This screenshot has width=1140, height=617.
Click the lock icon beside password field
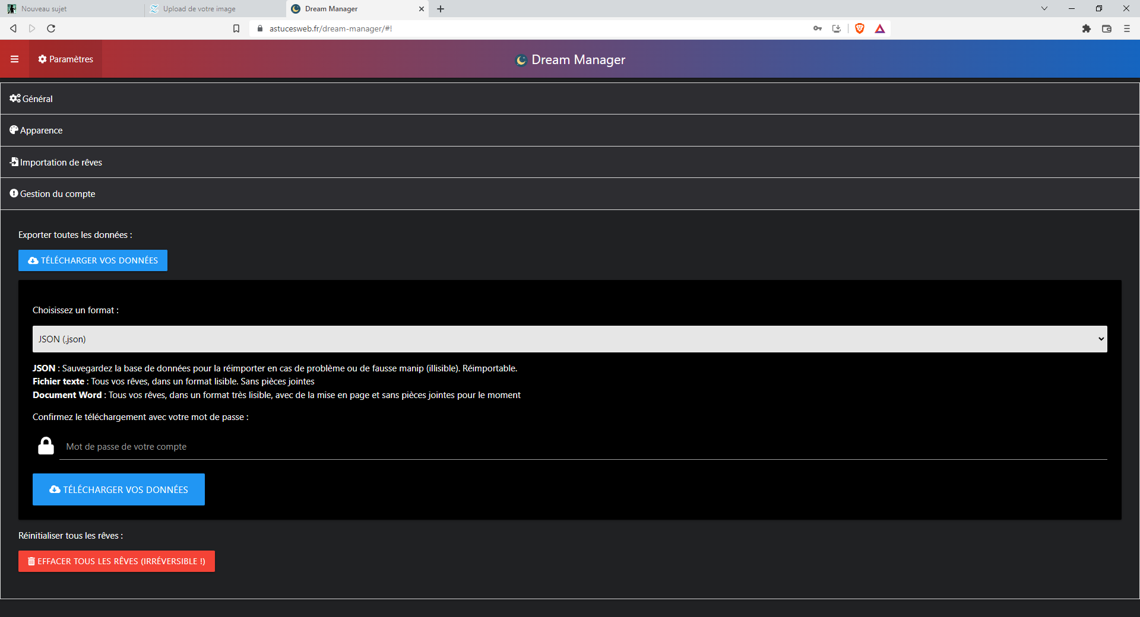(x=46, y=446)
